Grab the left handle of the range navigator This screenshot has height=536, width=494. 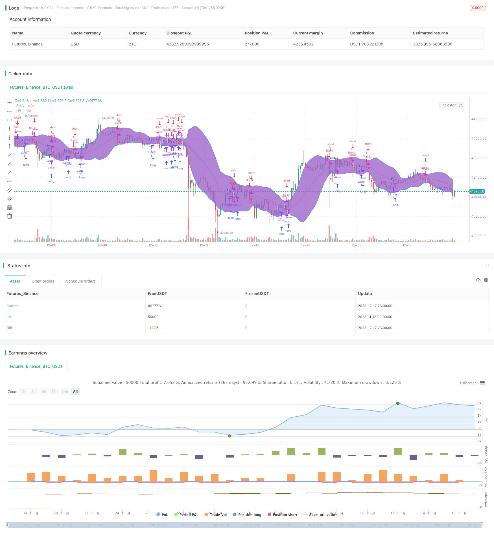(8, 525)
